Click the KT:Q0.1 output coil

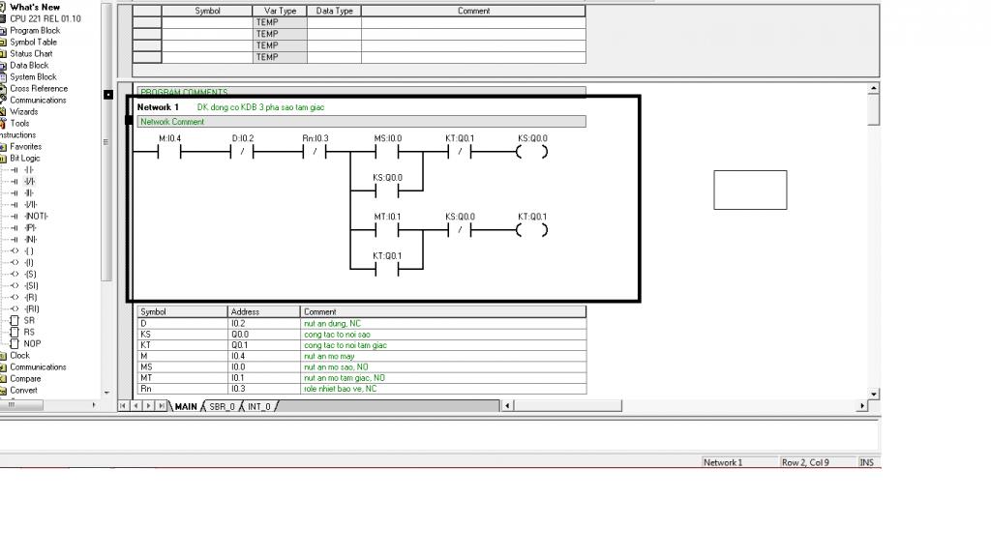coord(531,230)
